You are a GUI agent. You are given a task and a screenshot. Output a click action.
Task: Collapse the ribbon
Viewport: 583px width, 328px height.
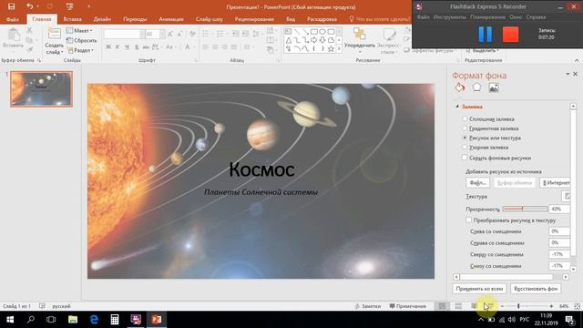point(577,60)
